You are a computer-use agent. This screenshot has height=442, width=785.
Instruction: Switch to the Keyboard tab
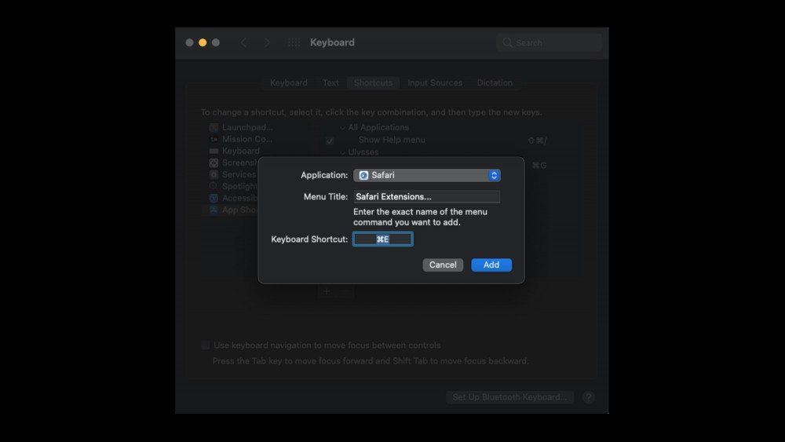(x=289, y=82)
